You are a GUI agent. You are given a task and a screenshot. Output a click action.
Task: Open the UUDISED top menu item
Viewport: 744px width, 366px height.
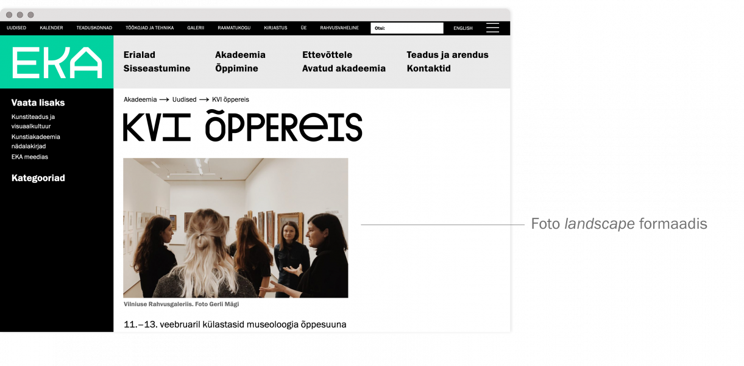[16, 28]
